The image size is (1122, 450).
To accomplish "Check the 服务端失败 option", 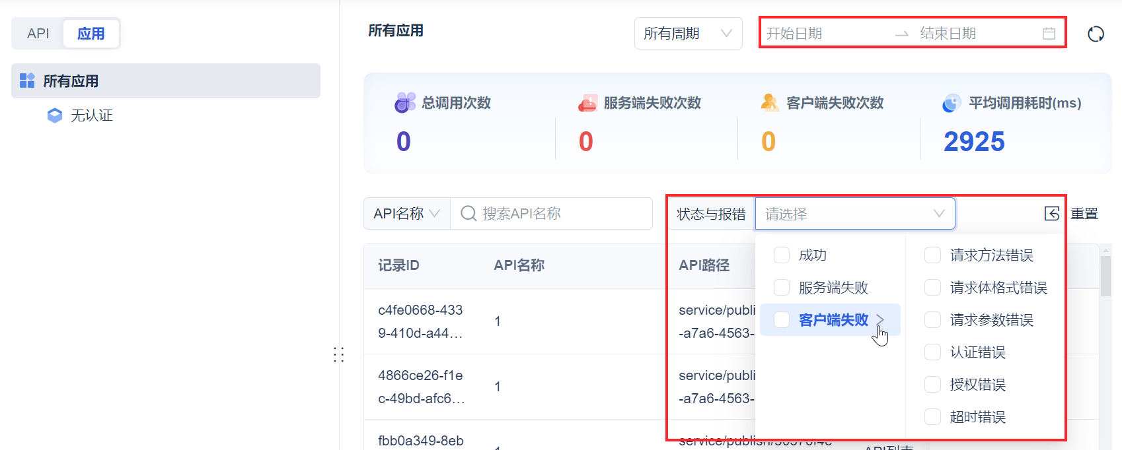I will 782,288.
